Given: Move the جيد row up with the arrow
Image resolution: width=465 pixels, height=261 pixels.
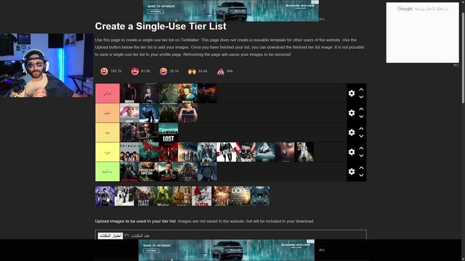Looking at the screenshot, I should (361, 129).
